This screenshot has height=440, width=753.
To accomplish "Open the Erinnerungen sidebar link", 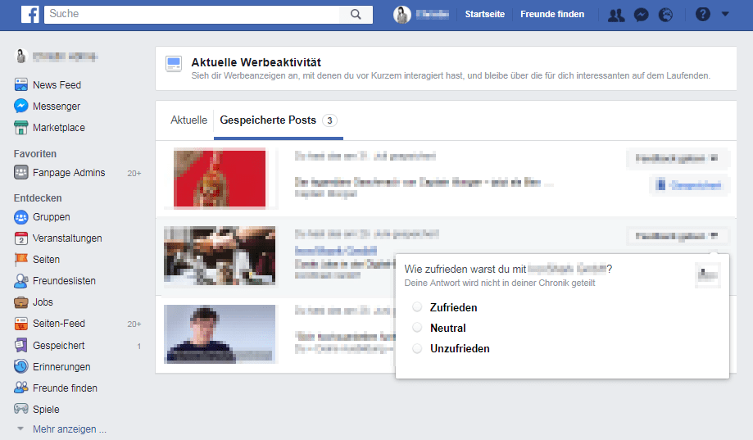I will pos(61,366).
